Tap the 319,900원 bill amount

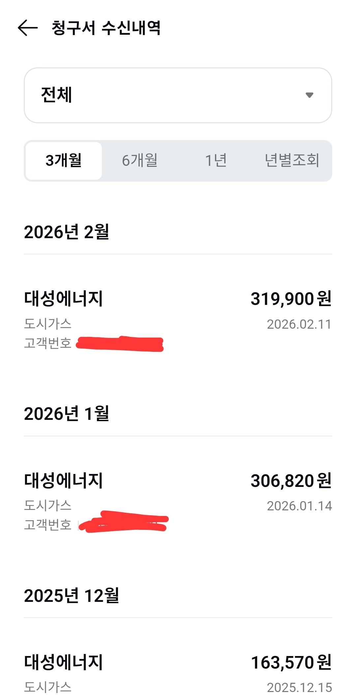(x=291, y=299)
